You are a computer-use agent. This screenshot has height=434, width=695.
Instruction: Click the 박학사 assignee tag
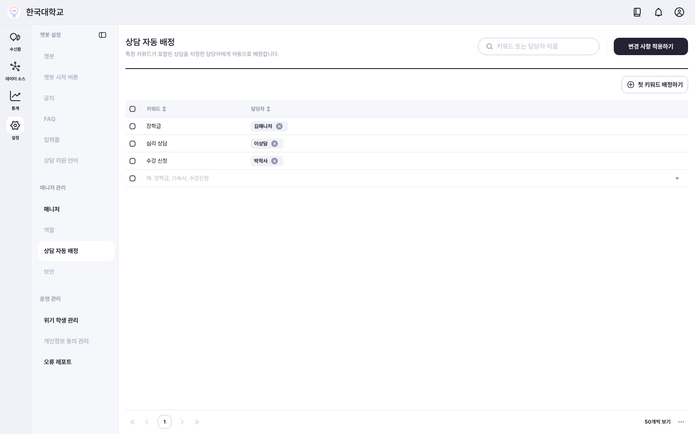(x=267, y=161)
